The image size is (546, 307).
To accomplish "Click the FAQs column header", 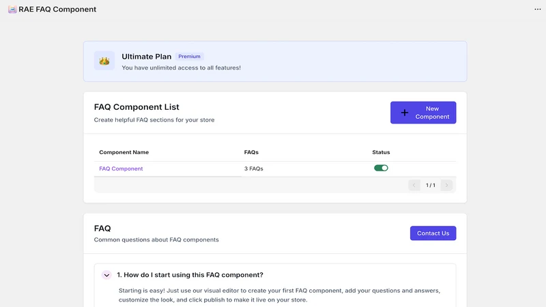I will 251,152.
